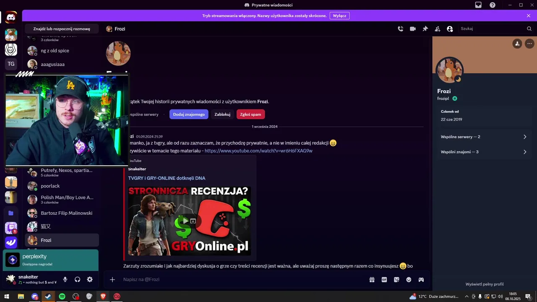Open DM with aaagusiaaa

tap(62, 64)
